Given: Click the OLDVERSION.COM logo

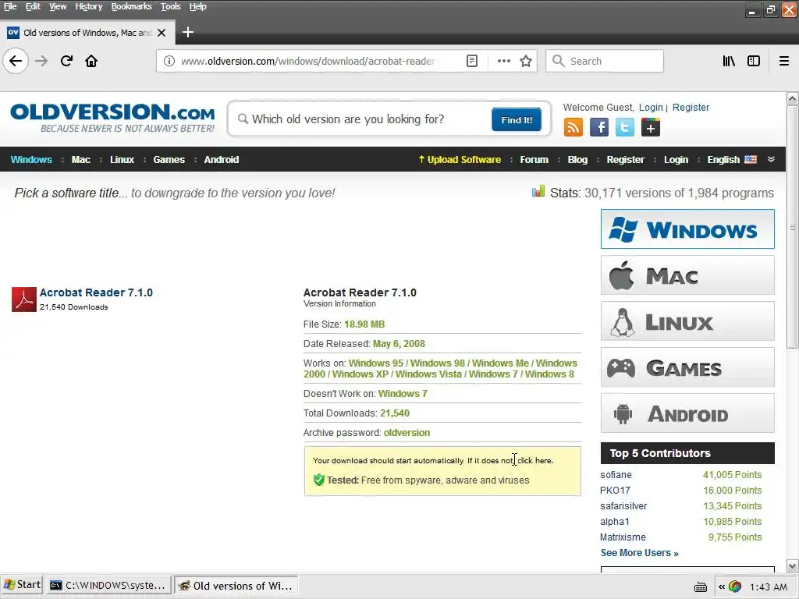Looking at the screenshot, I should [x=112, y=119].
